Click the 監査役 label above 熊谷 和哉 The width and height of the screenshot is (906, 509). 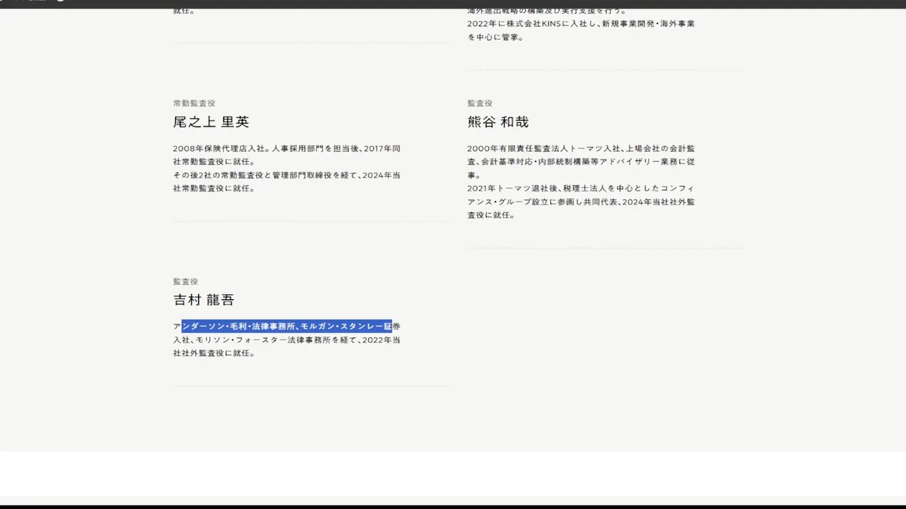tap(480, 103)
